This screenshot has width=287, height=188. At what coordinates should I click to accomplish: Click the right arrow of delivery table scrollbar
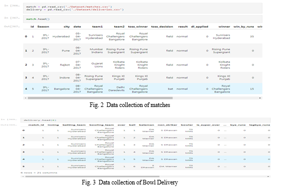click(268, 176)
